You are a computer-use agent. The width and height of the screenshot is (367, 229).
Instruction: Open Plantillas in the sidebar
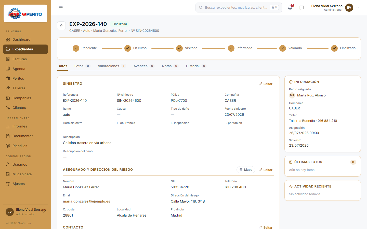tap(25, 146)
